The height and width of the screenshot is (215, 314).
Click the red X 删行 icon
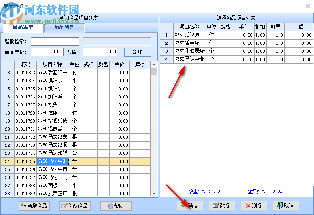248,205
